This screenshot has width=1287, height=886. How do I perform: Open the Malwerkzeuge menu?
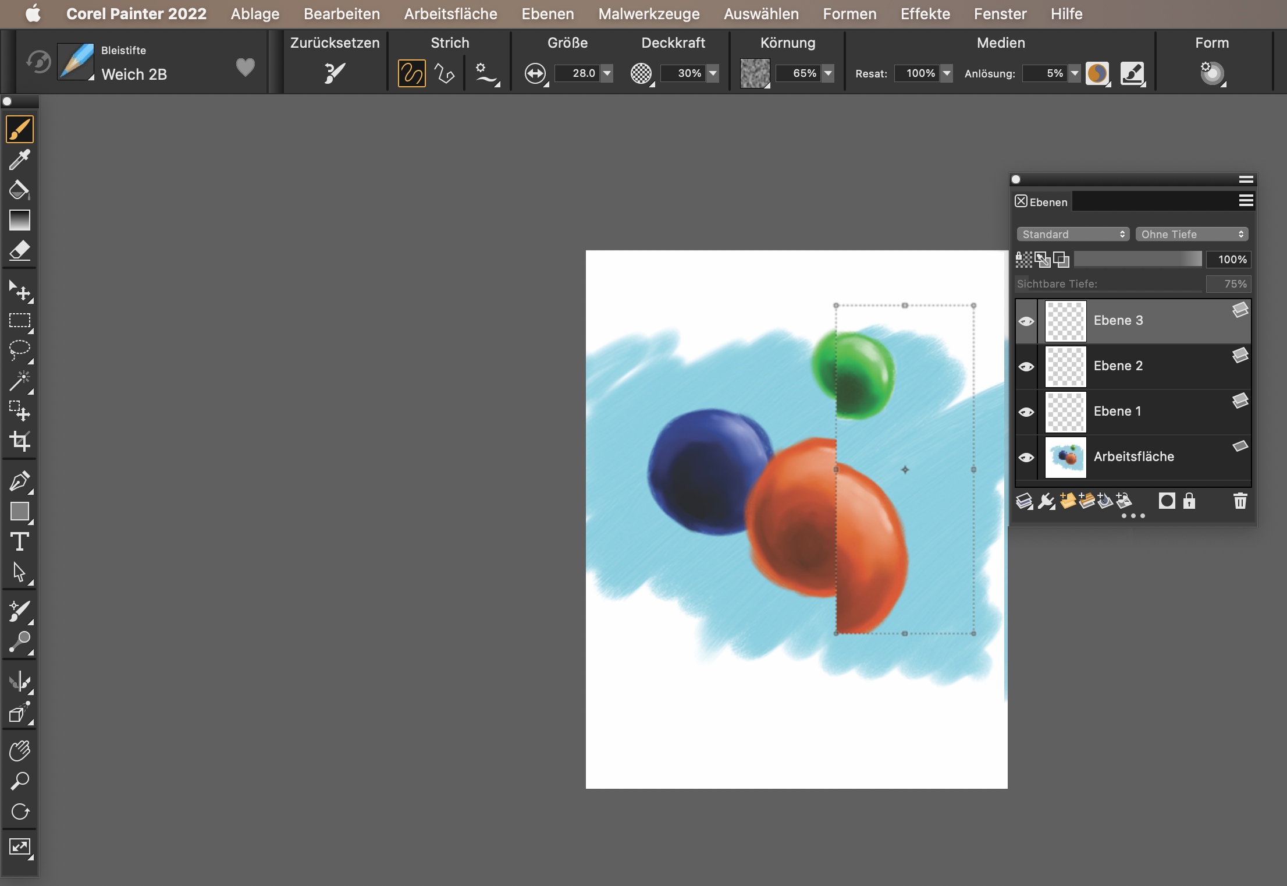649,13
